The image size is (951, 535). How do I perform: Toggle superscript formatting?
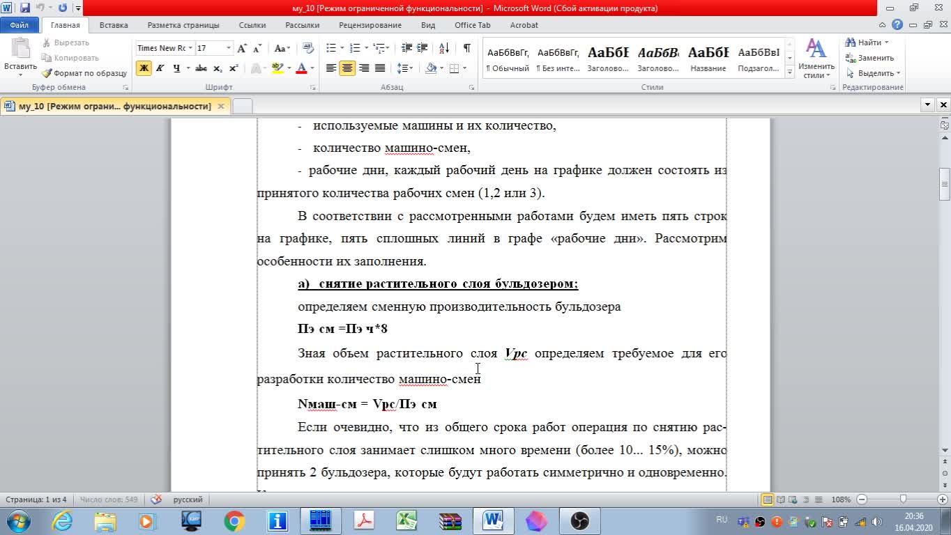click(234, 68)
